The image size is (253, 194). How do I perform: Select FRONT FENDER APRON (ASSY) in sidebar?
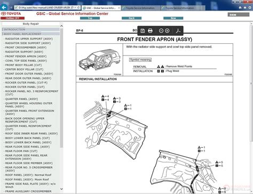[26, 56]
